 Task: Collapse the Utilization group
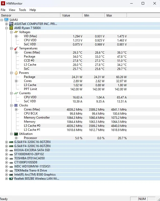11,134
